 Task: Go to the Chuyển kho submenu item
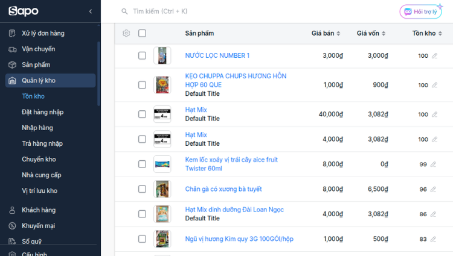[39, 159]
